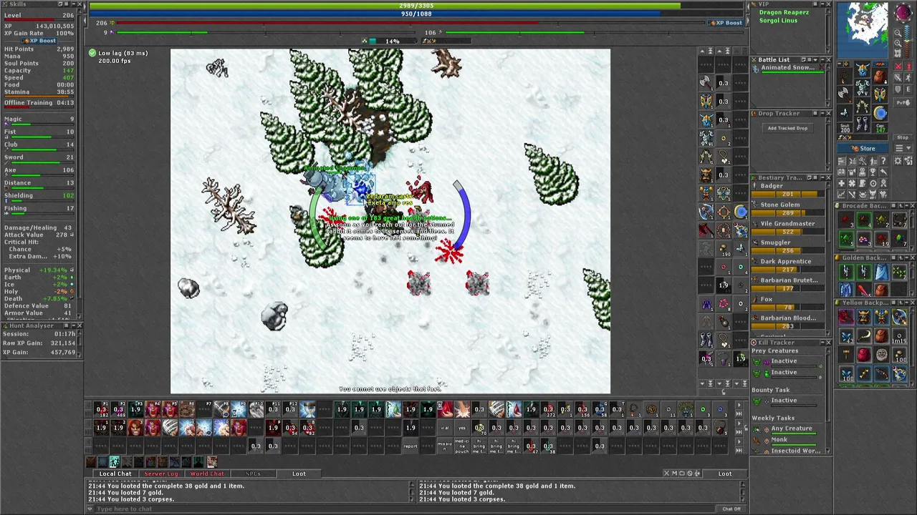This screenshot has width=917, height=515.
Task: Click the horned helmet equipment slot
Action: pos(862,69)
